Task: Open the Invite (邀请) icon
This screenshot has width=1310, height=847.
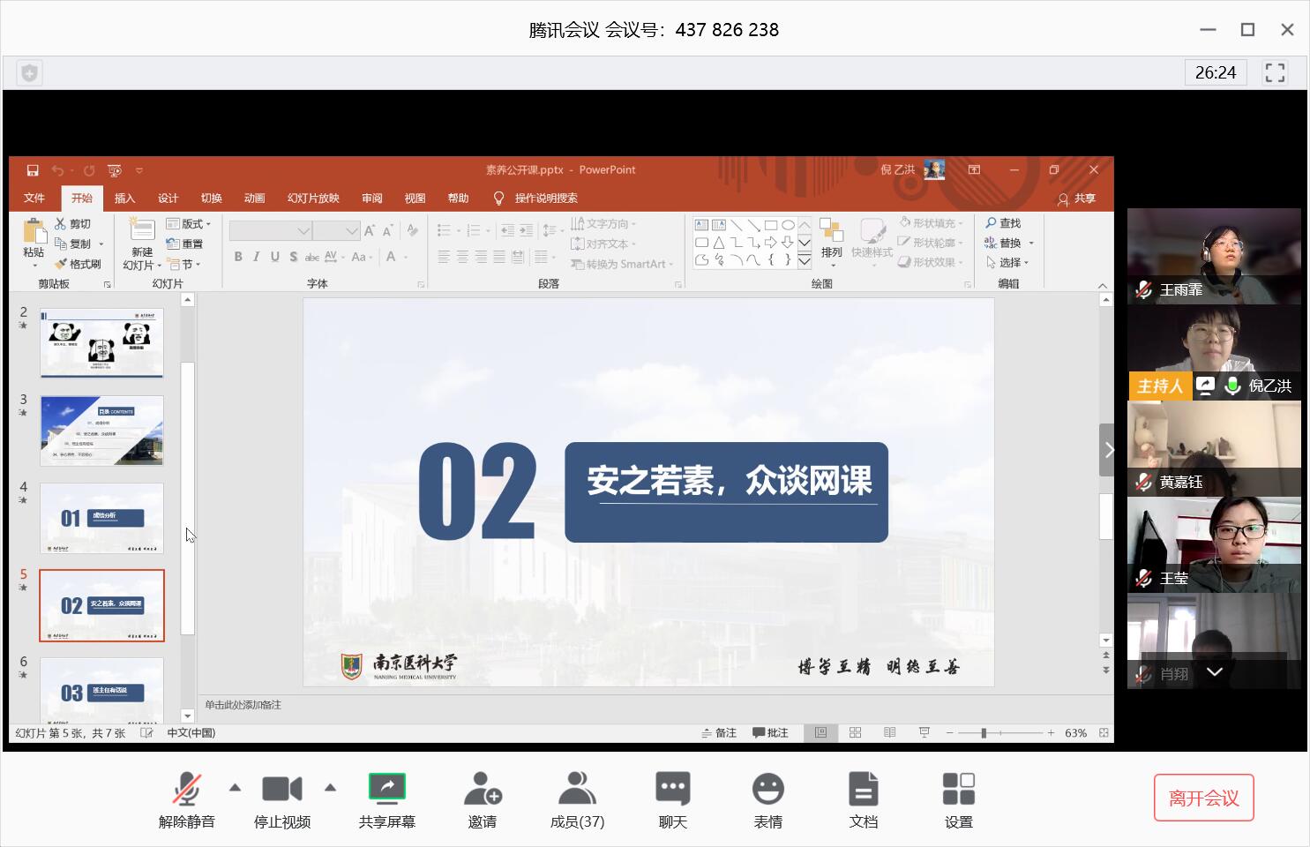Action: click(483, 789)
